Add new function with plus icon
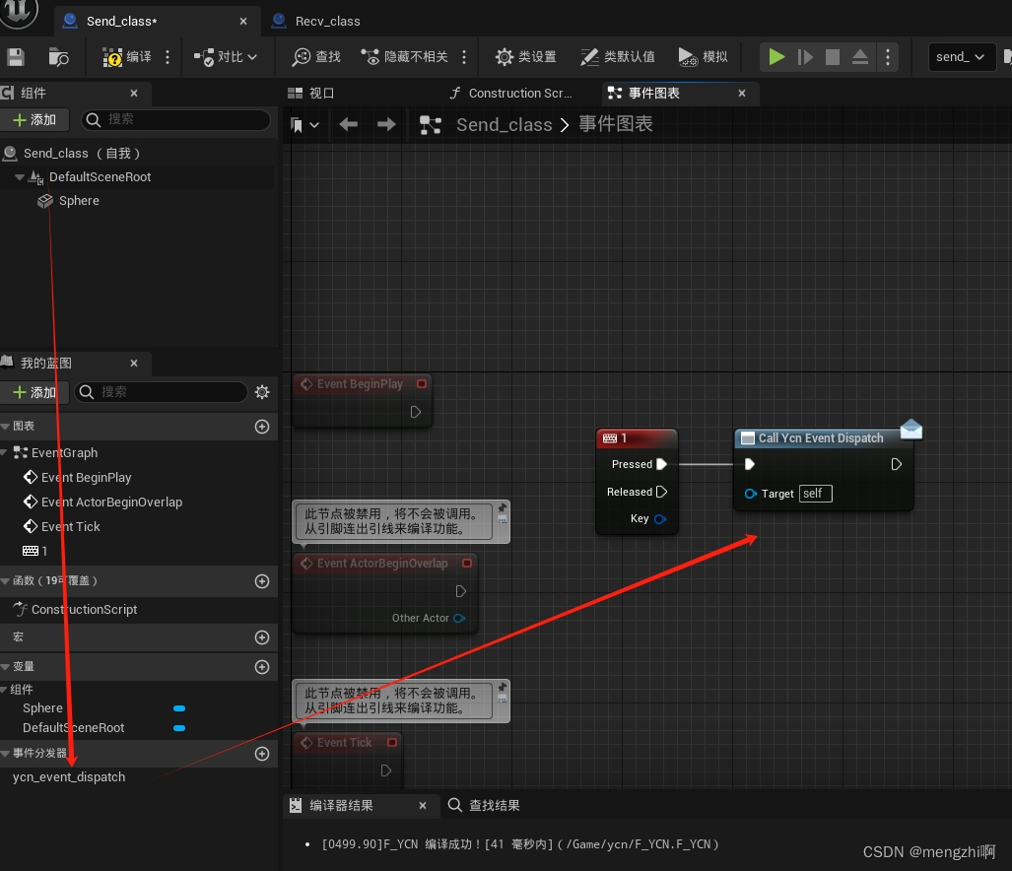Image resolution: width=1012 pixels, height=871 pixels. pos(262,581)
